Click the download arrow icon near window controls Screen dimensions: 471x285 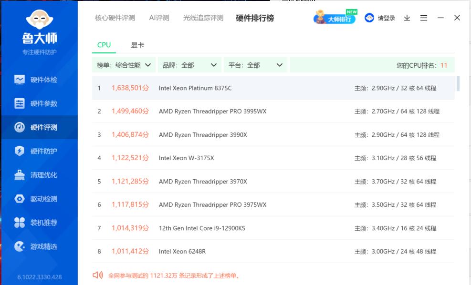point(407,17)
